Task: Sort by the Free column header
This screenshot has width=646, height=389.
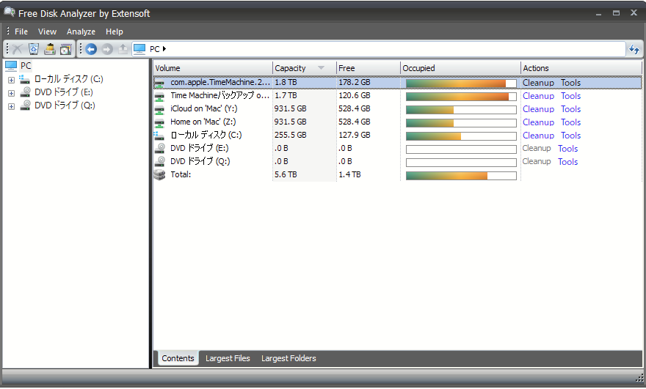Action: click(368, 68)
